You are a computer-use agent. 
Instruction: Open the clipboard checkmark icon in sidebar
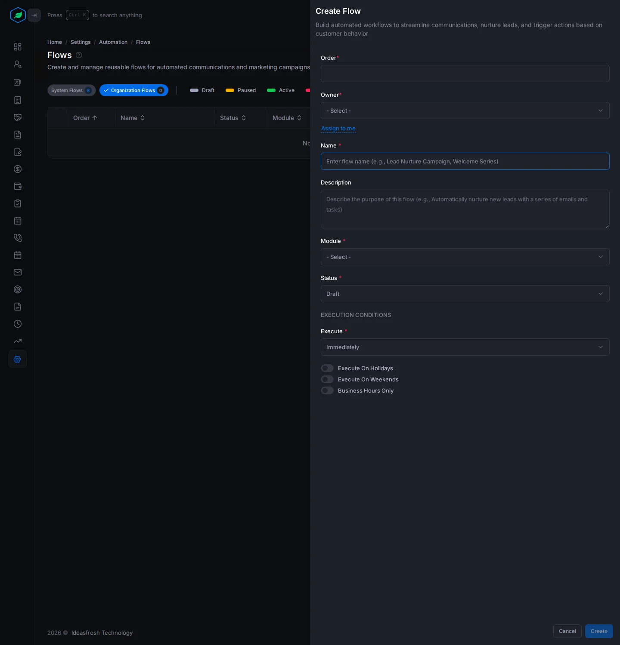[18, 203]
